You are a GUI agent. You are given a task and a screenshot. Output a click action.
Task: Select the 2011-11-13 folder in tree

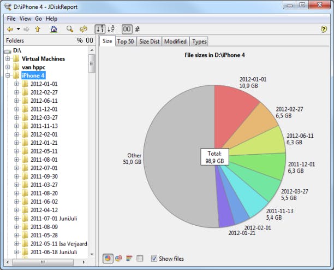(44, 126)
